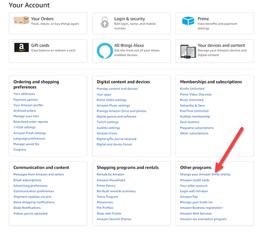Select Amazon Household link
This screenshot has height=232, width=261.
point(111,180)
